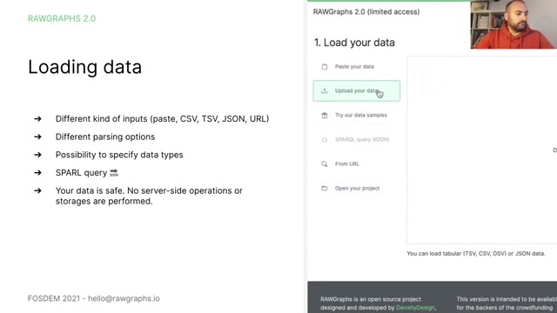Choose Upload your data option
The image size is (557, 313).
click(356, 90)
